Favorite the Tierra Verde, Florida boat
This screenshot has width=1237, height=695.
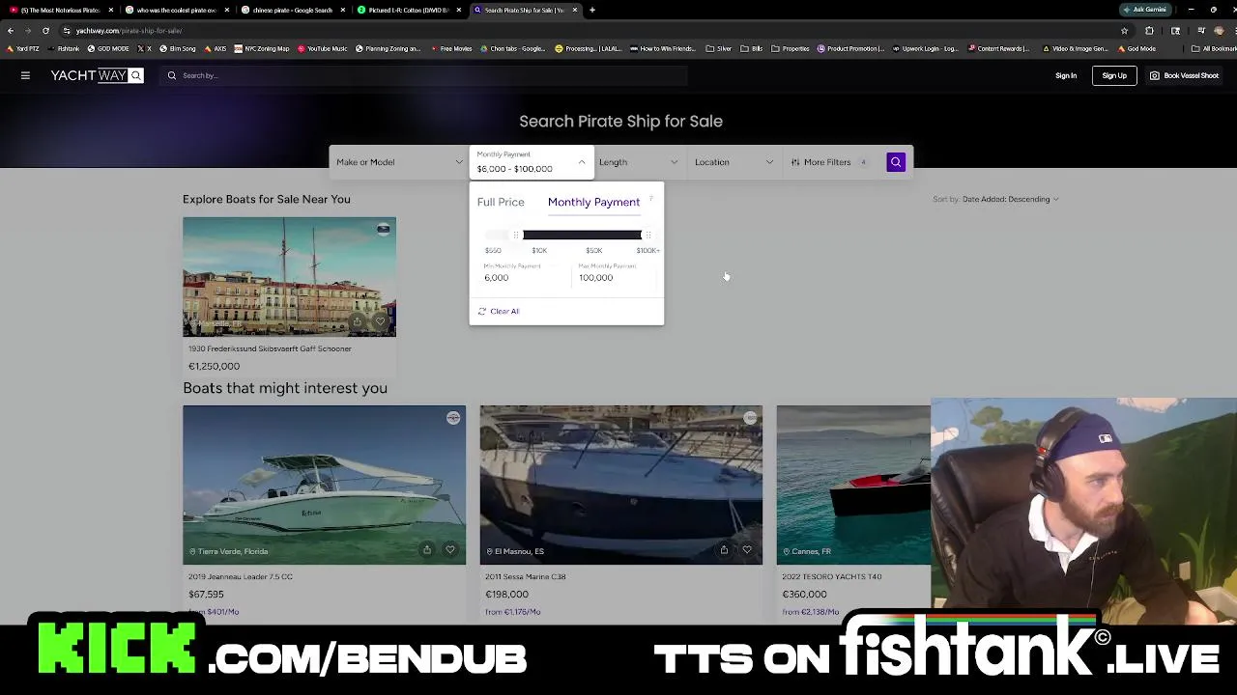[x=449, y=550]
